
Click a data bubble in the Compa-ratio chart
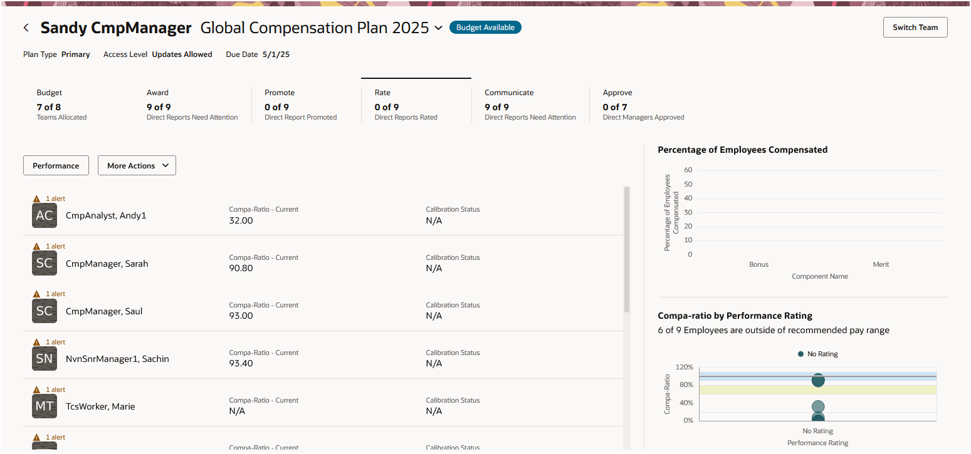[x=817, y=380]
